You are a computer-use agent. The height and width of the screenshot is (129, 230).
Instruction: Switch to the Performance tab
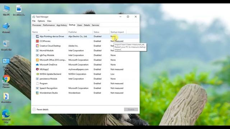click(x=49, y=25)
